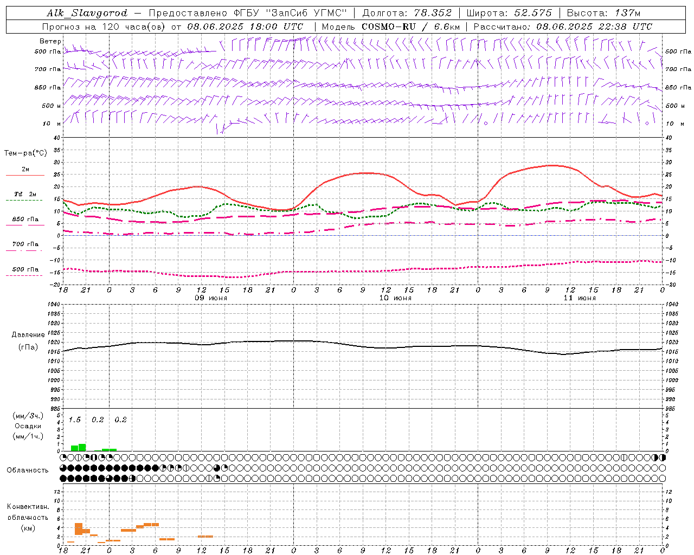This screenshot has width=694, height=555.
Task: Click the Тем-ра(°C) temperature panel label
Action: click(x=25, y=153)
